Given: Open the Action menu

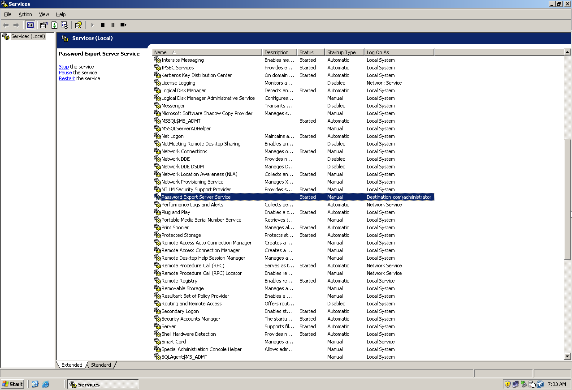Looking at the screenshot, I should [x=25, y=14].
